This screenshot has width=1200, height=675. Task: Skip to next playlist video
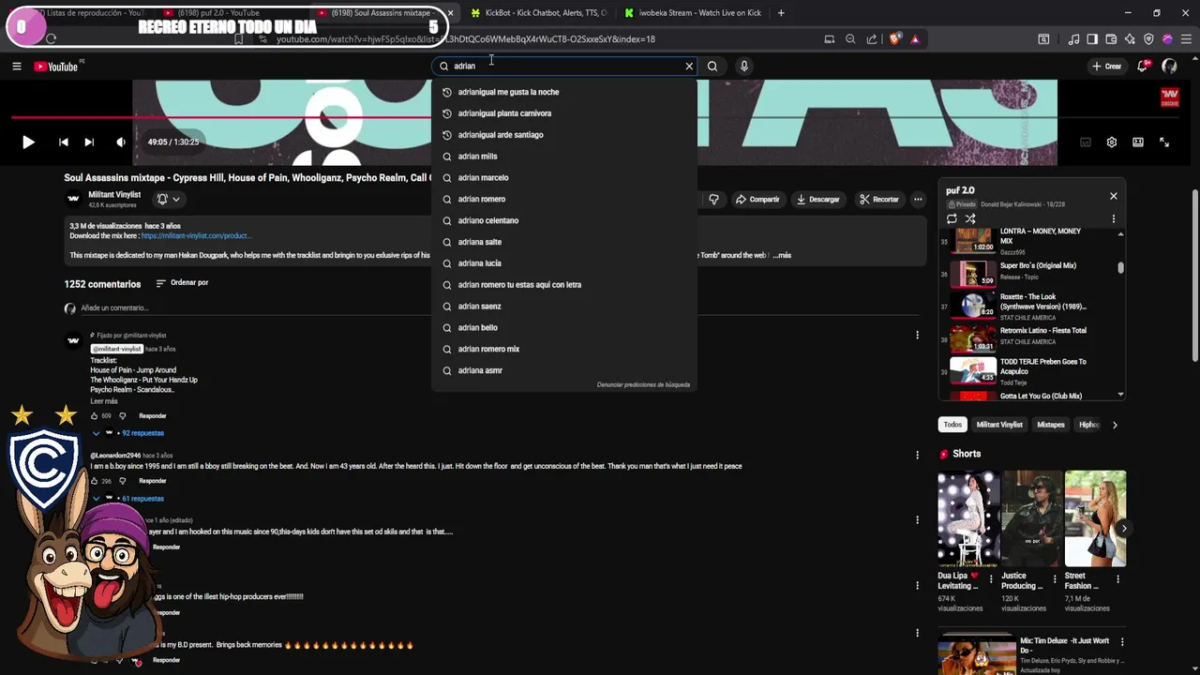click(89, 142)
